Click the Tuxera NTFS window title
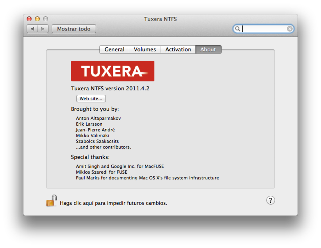The image size is (321, 248). pyautogui.click(x=160, y=19)
